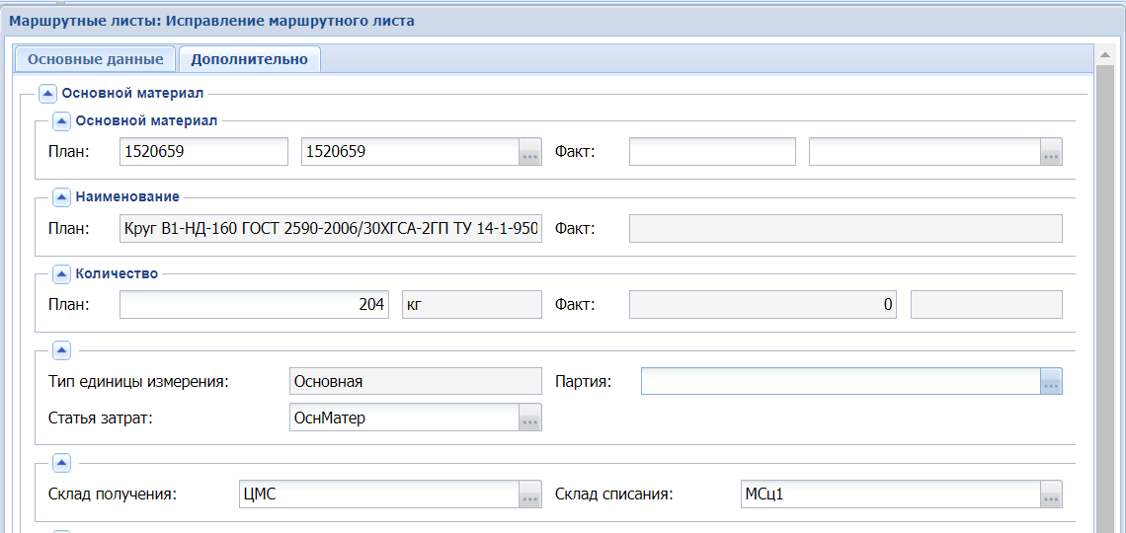
Task: Collapse the Наименование section
Action: (x=61, y=197)
